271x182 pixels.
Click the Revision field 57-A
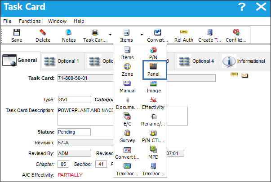point(85,143)
